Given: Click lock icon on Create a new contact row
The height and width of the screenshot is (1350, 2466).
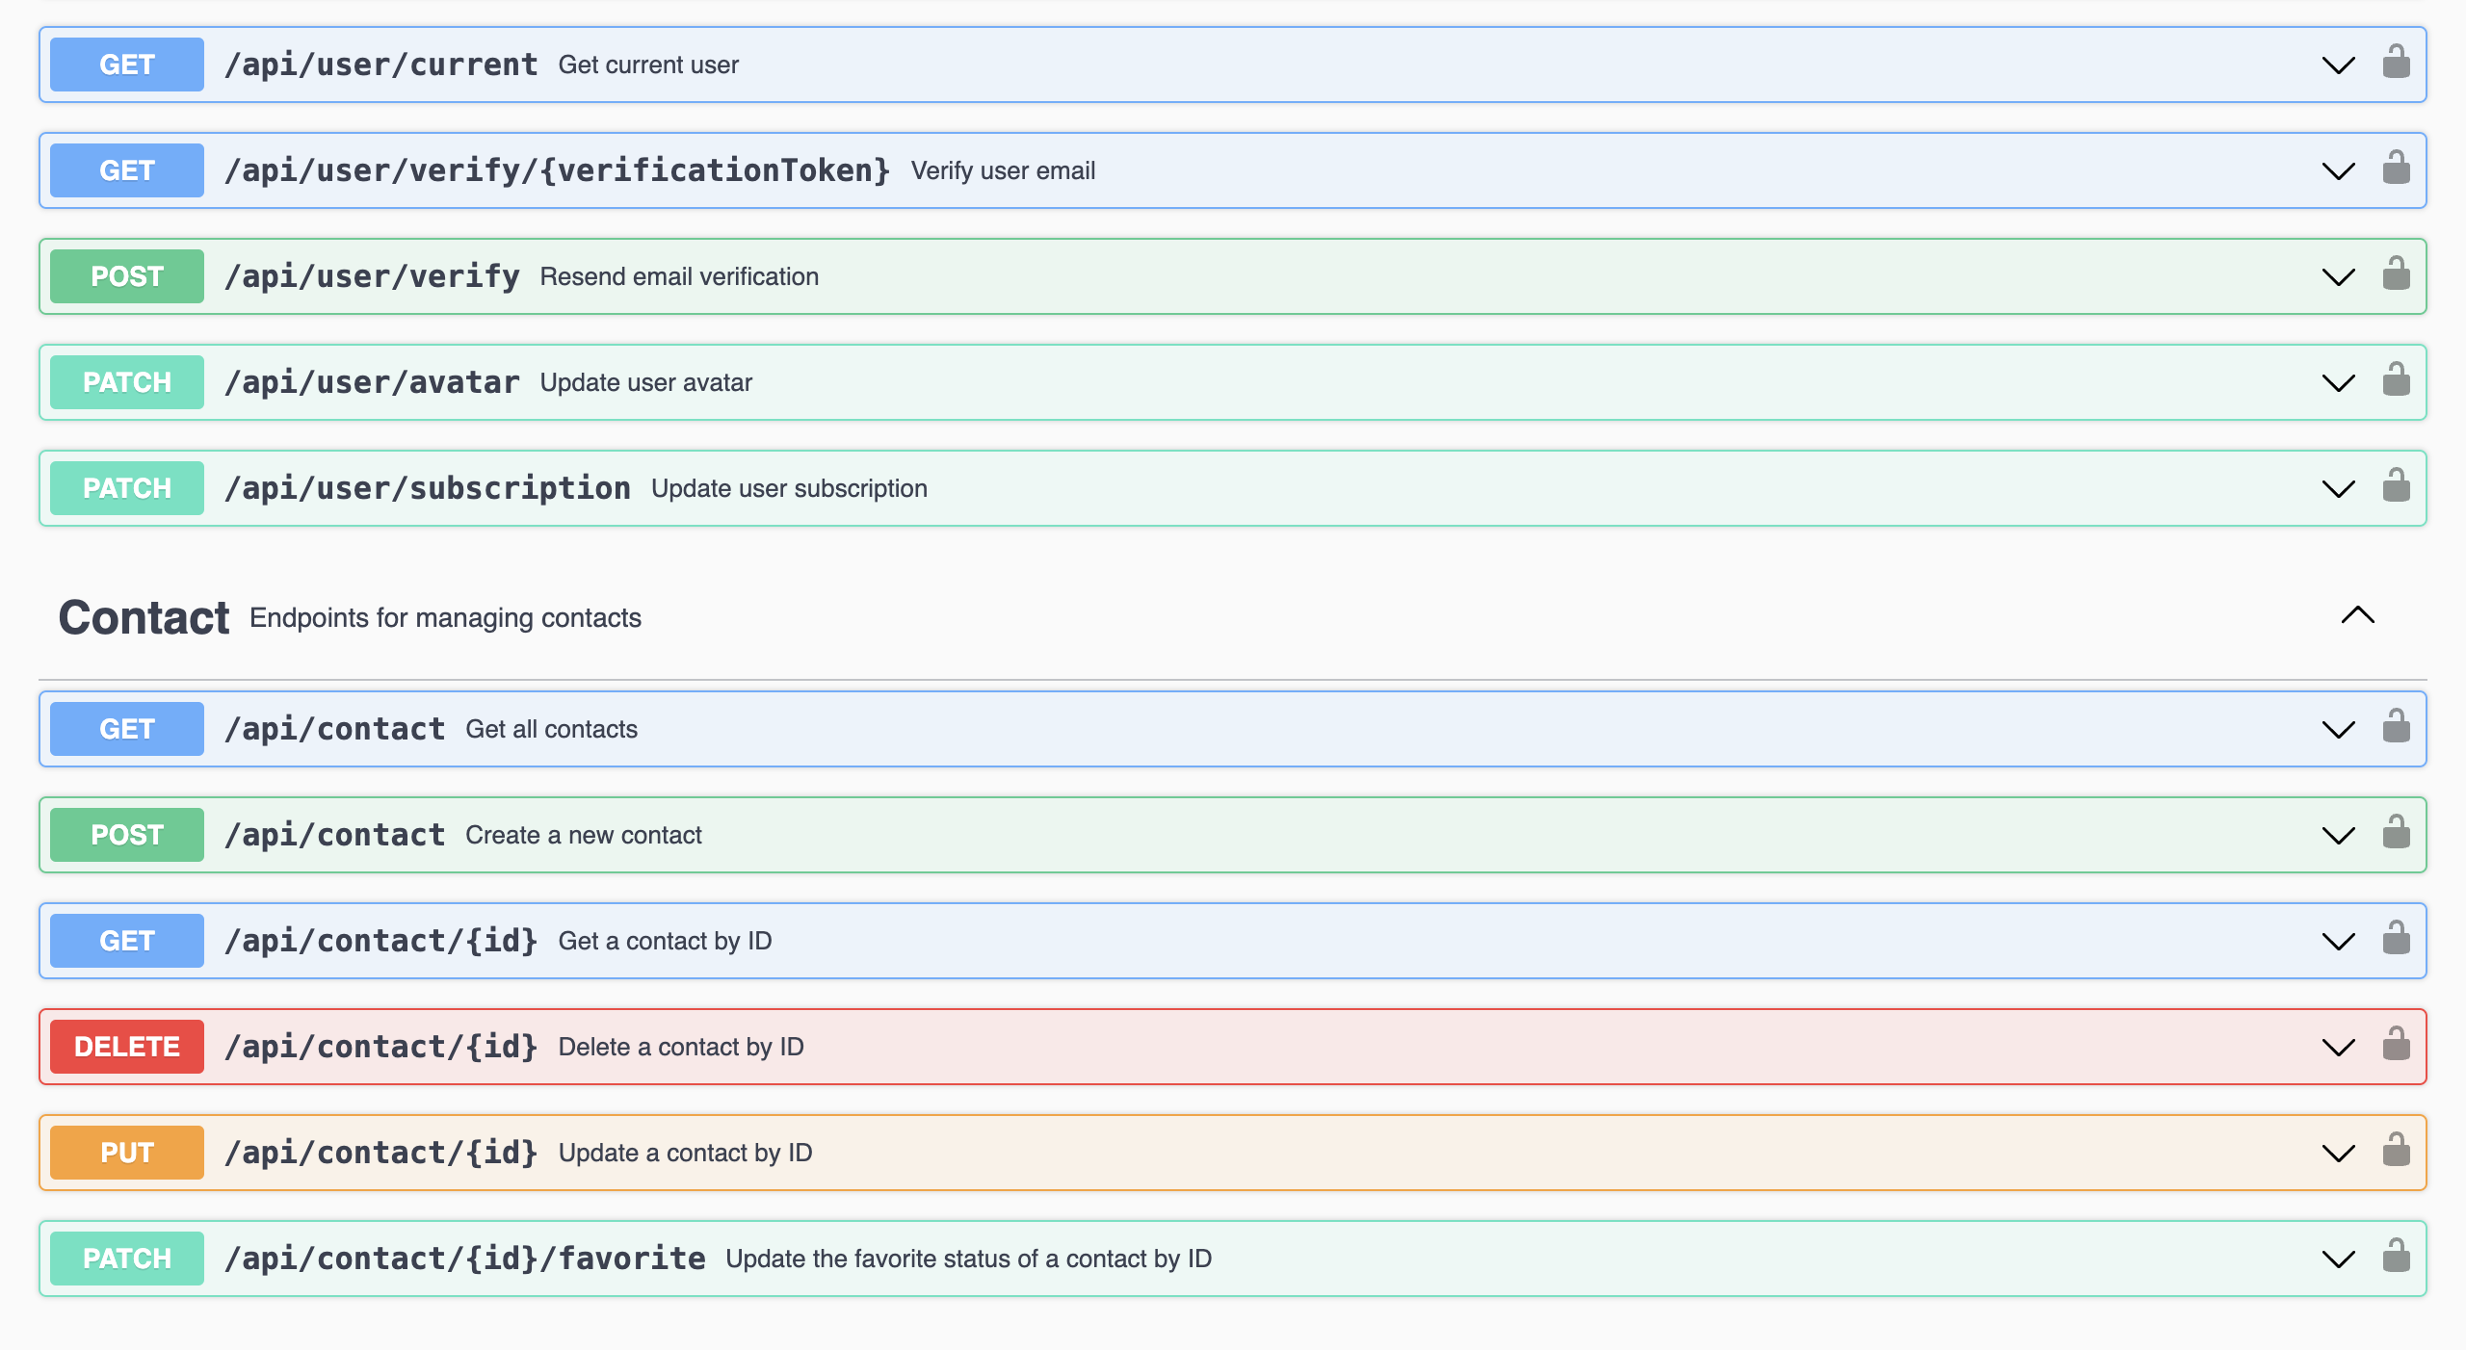Looking at the screenshot, I should (2396, 833).
